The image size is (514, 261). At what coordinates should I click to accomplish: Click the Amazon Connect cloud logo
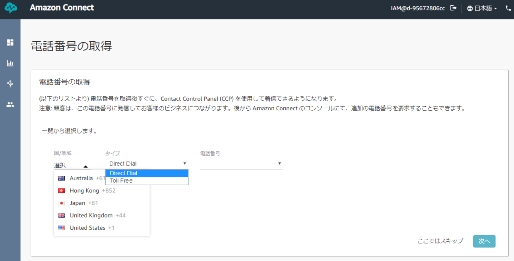[x=11, y=8]
